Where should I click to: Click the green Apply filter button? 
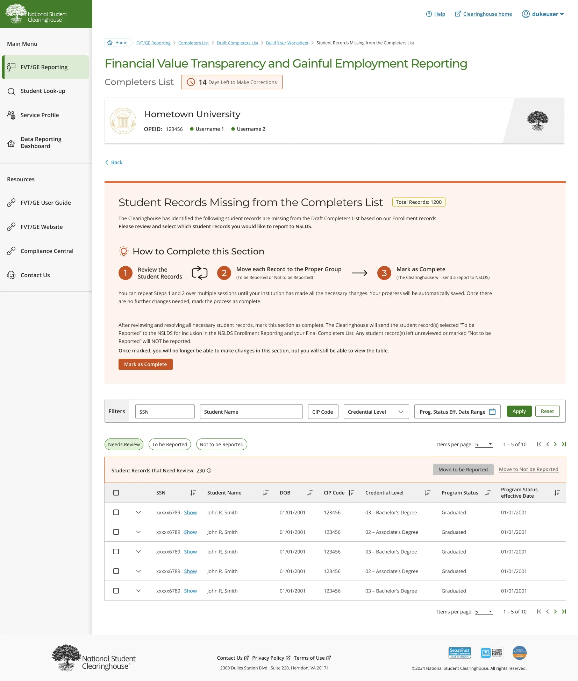(x=519, y=411)
